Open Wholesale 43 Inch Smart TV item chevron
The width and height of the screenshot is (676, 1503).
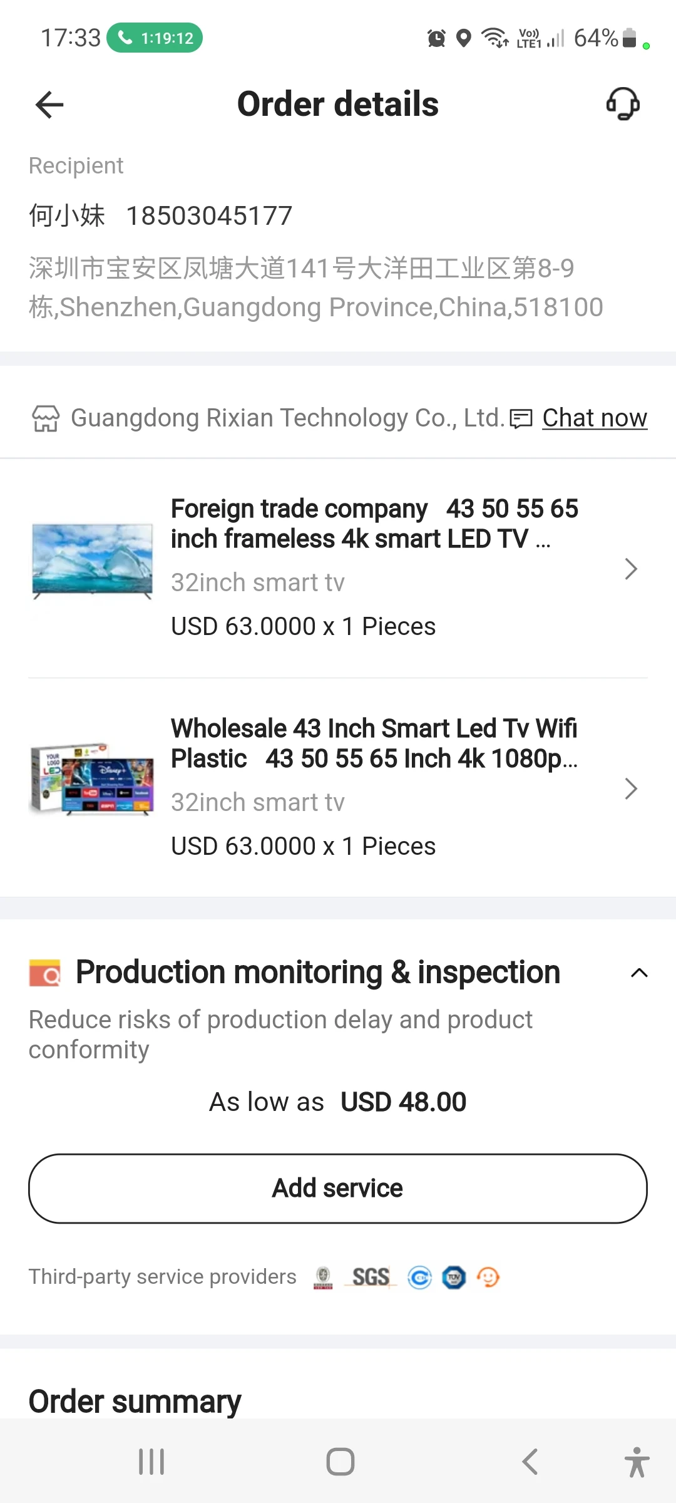pos(631,788)
